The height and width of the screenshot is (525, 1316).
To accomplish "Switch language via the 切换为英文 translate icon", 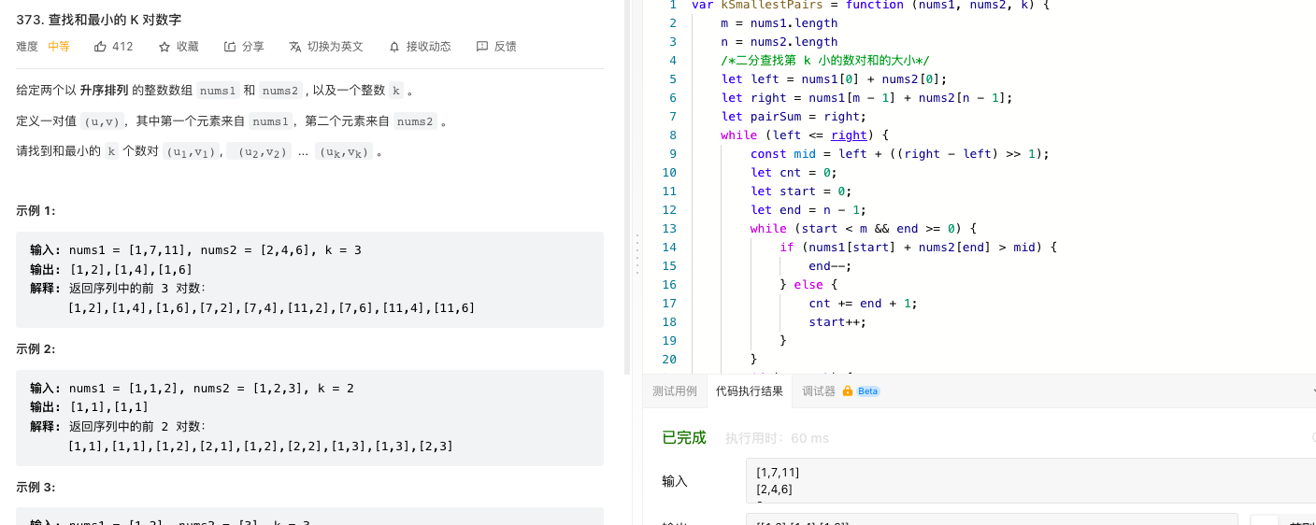I will [295, 47].
